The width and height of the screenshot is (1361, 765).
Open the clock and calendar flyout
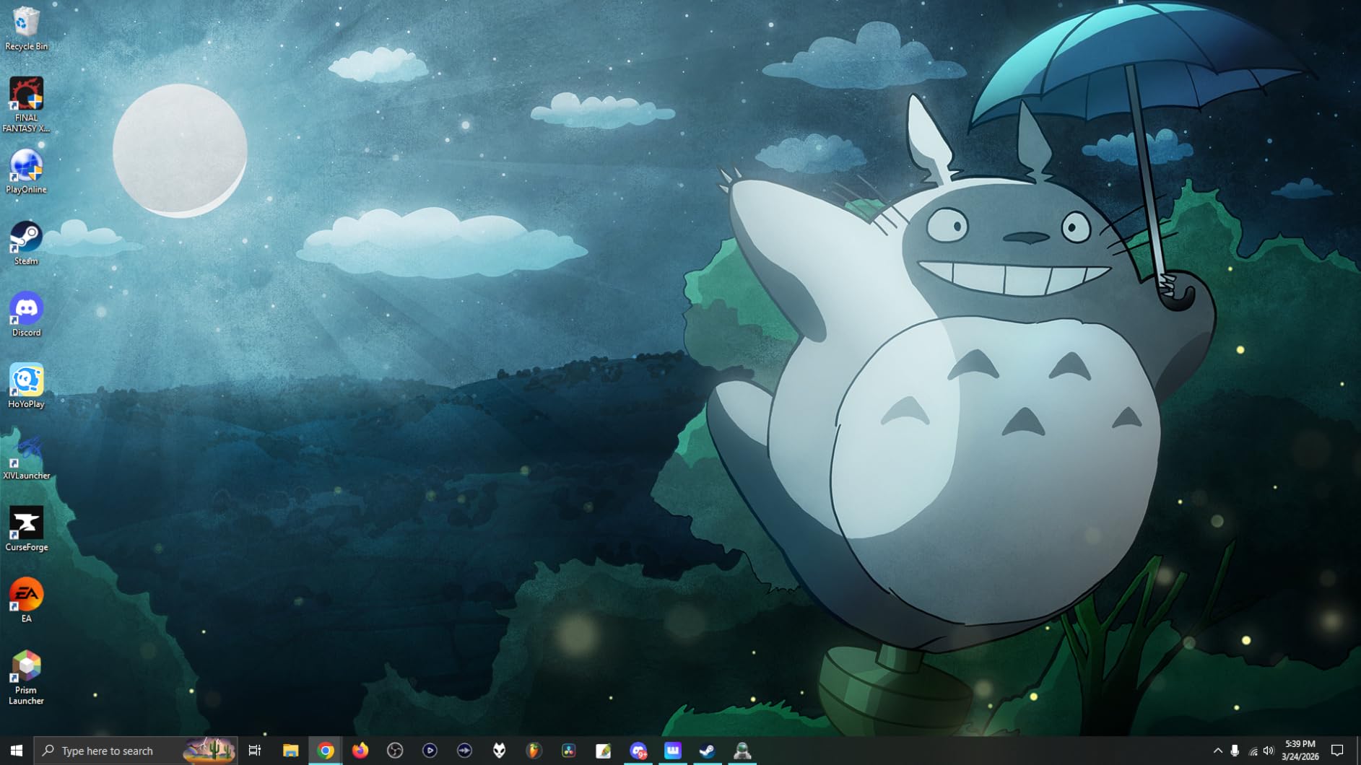point(1300,751)
